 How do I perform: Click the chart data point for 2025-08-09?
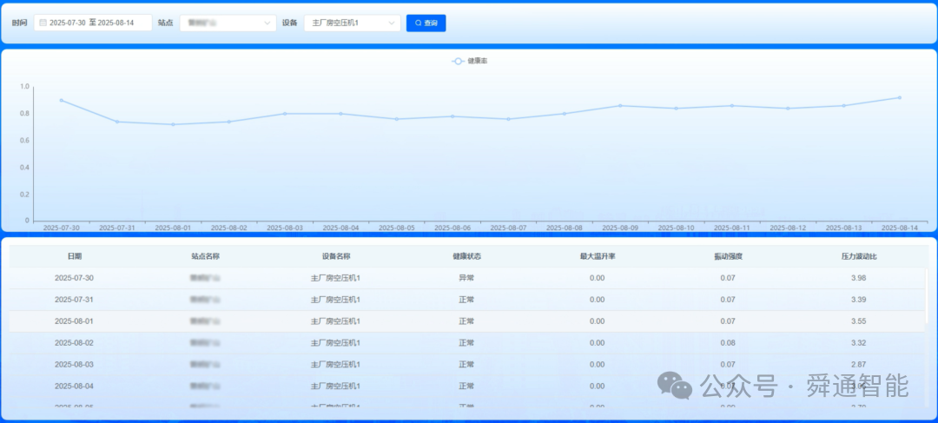(x=620, y=106)
